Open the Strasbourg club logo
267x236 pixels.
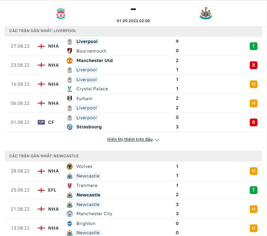pyautogui.click(x=69, y=127)
